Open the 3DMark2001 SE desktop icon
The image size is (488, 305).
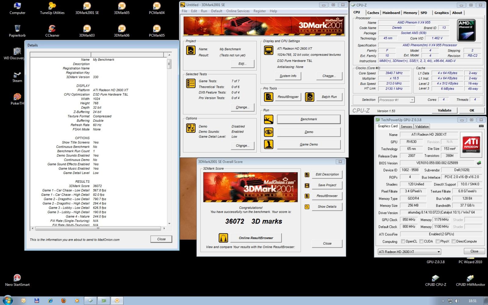tap(87, 8)
